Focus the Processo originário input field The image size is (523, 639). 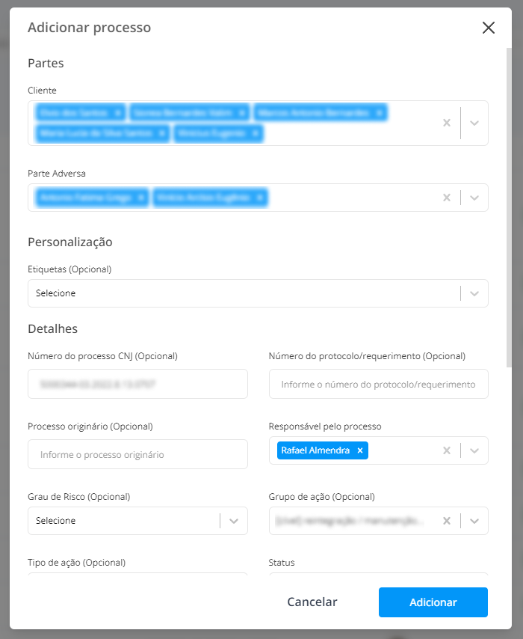click(137, 454)
